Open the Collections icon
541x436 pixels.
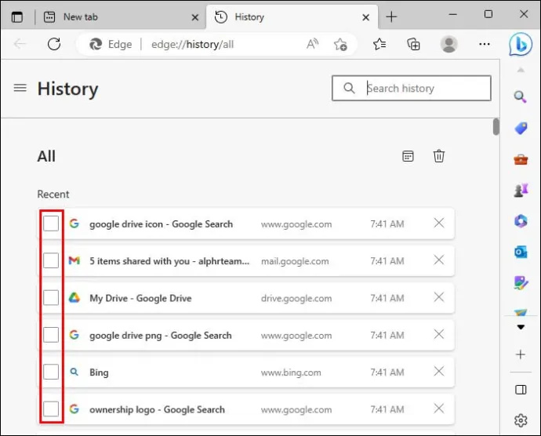pos(413,44)
